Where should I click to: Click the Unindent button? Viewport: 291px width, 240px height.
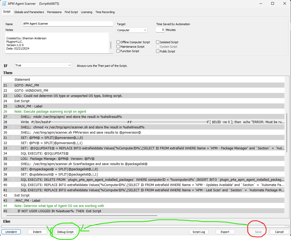(x=11, y=232)
